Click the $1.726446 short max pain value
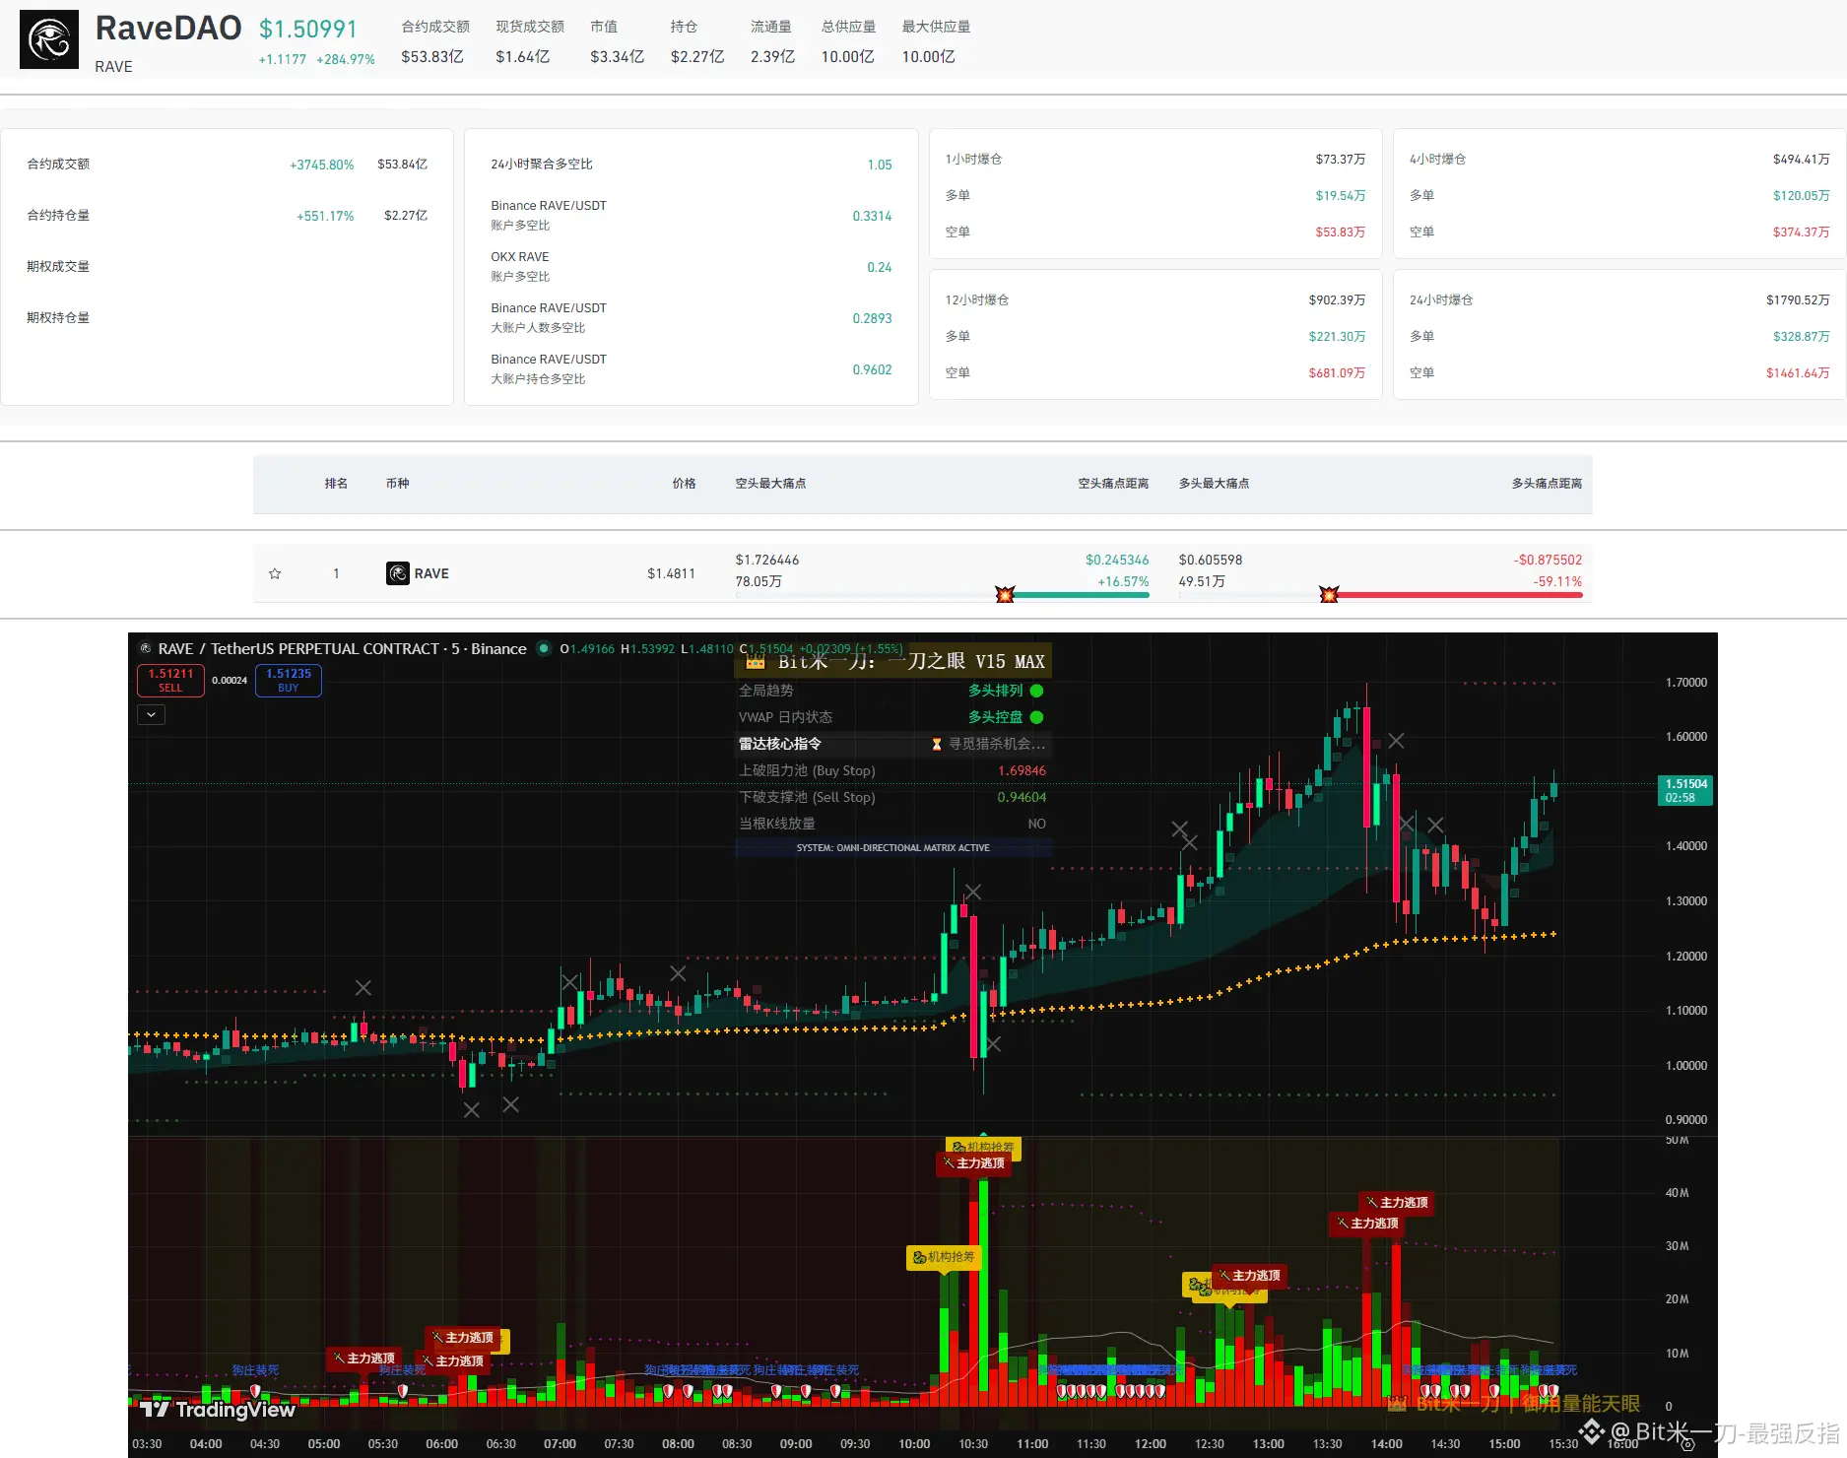Image resolution: width=1847 pixels, height=1458 pixels. [x=767, y=561]
